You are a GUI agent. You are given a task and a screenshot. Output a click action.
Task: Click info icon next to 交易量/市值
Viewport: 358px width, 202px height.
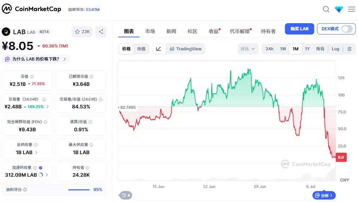pos(101,99)
